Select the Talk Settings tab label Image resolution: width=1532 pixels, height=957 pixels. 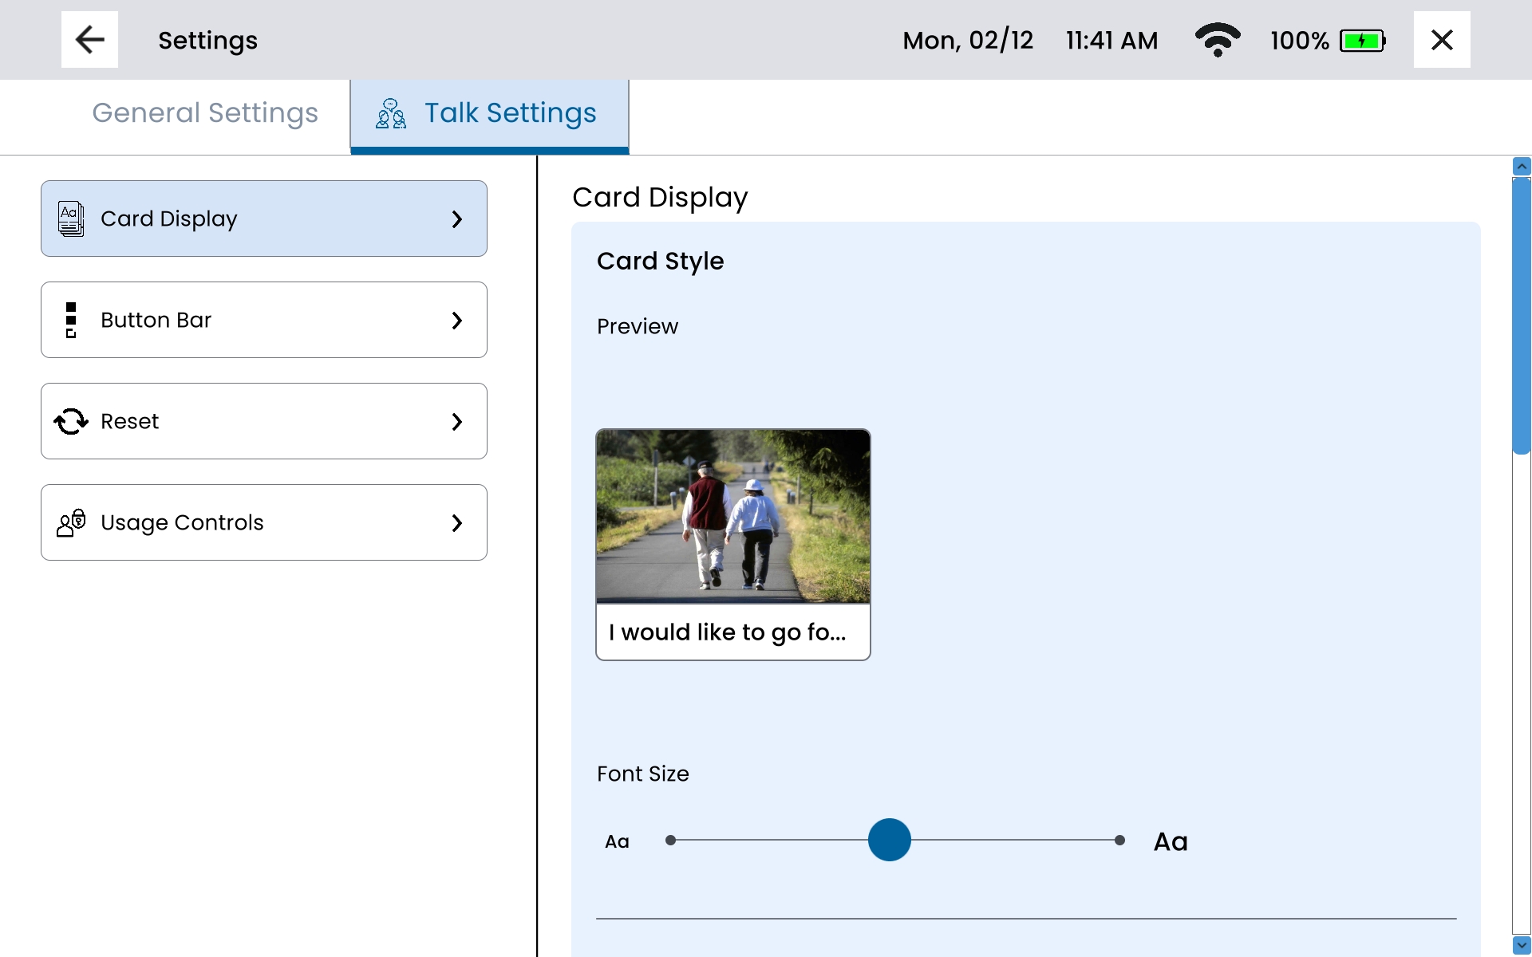[x=510, y=113]
